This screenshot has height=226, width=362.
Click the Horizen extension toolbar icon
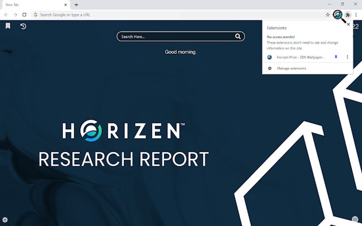(x=338, y=15)
